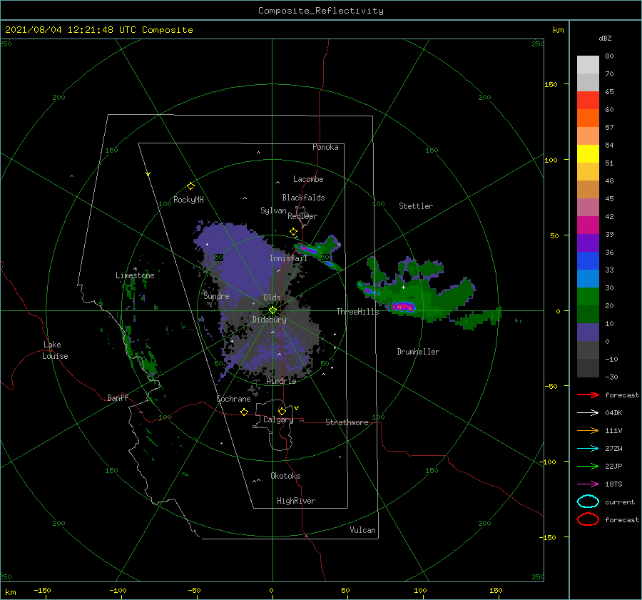
Task: Select the orange 60 dBZ swatch
Action: (588, 118)
